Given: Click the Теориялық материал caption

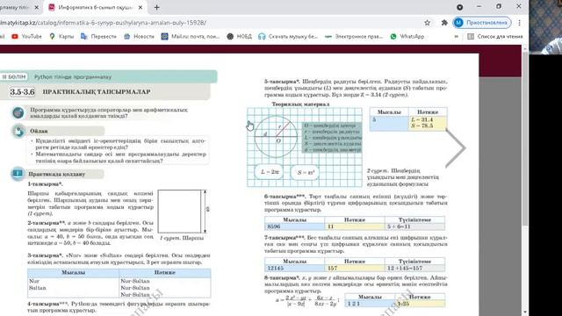Looking at the screenshot, I should (300, 104).
